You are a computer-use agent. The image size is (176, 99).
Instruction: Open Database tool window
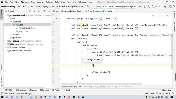pyautogui.click(x=174, y=27)
